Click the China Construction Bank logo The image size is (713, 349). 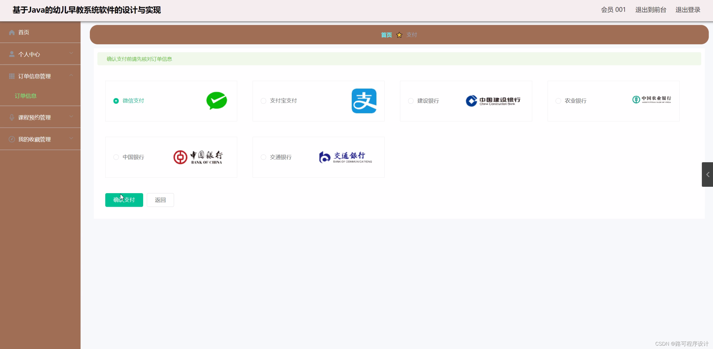(x=493, y=101)
